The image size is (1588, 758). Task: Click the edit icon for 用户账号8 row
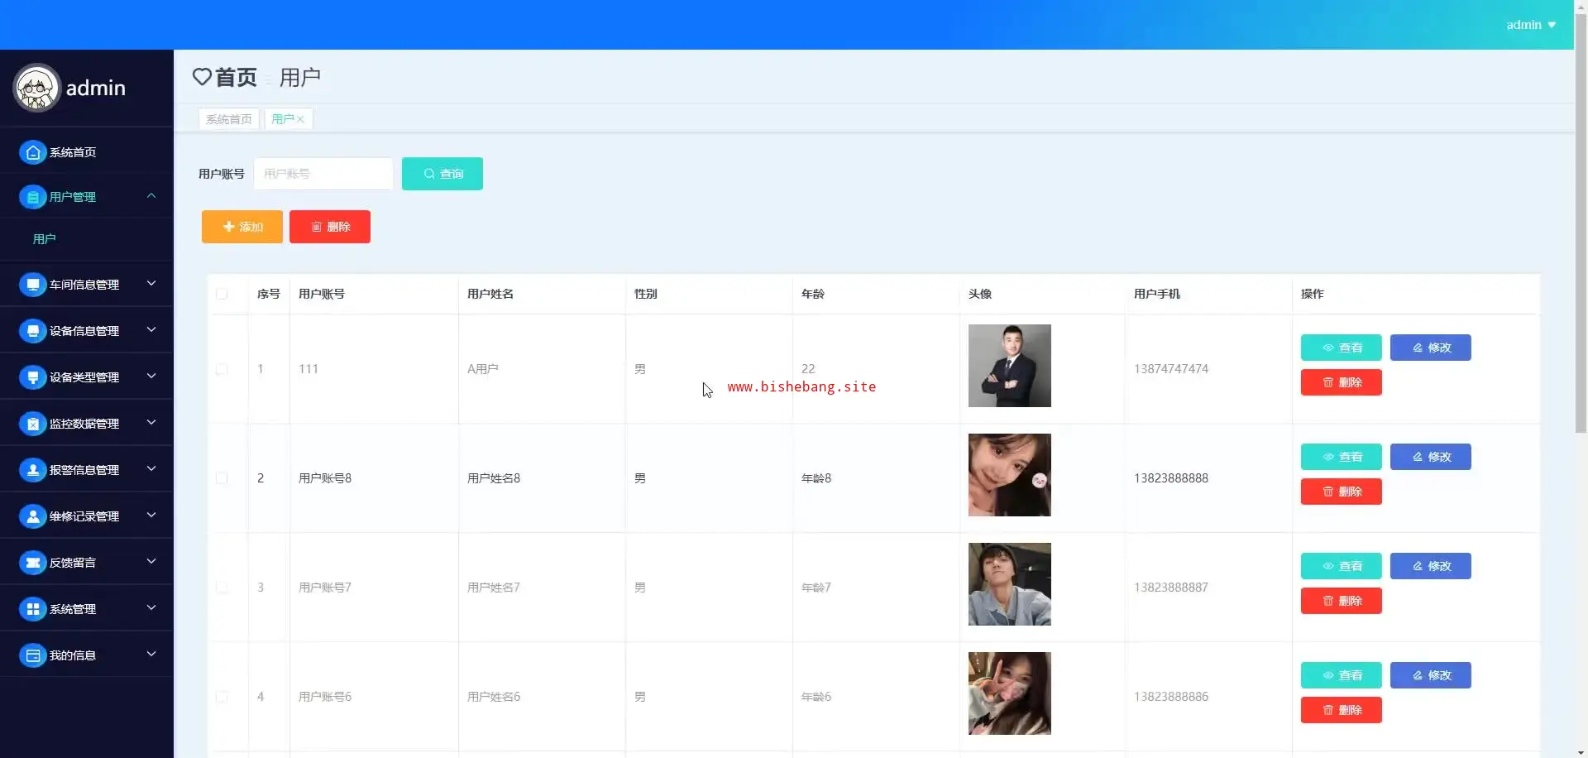(x=1418, y=457)
